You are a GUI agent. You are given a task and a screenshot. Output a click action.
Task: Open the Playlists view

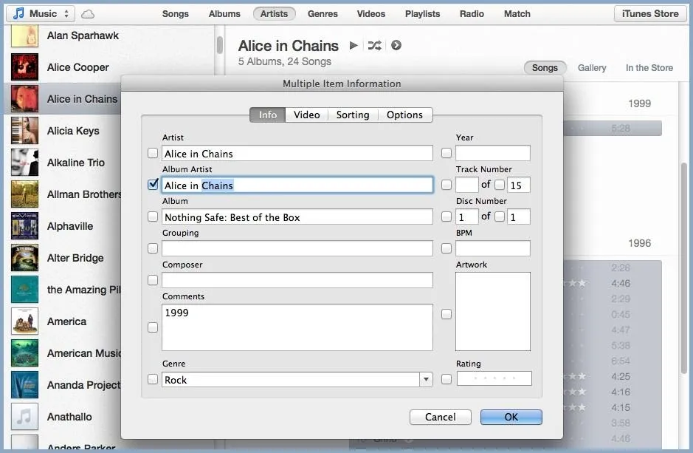(423, 14)
